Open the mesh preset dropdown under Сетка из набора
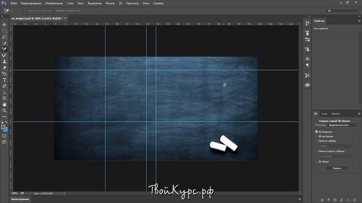 (x=335, y=146)
